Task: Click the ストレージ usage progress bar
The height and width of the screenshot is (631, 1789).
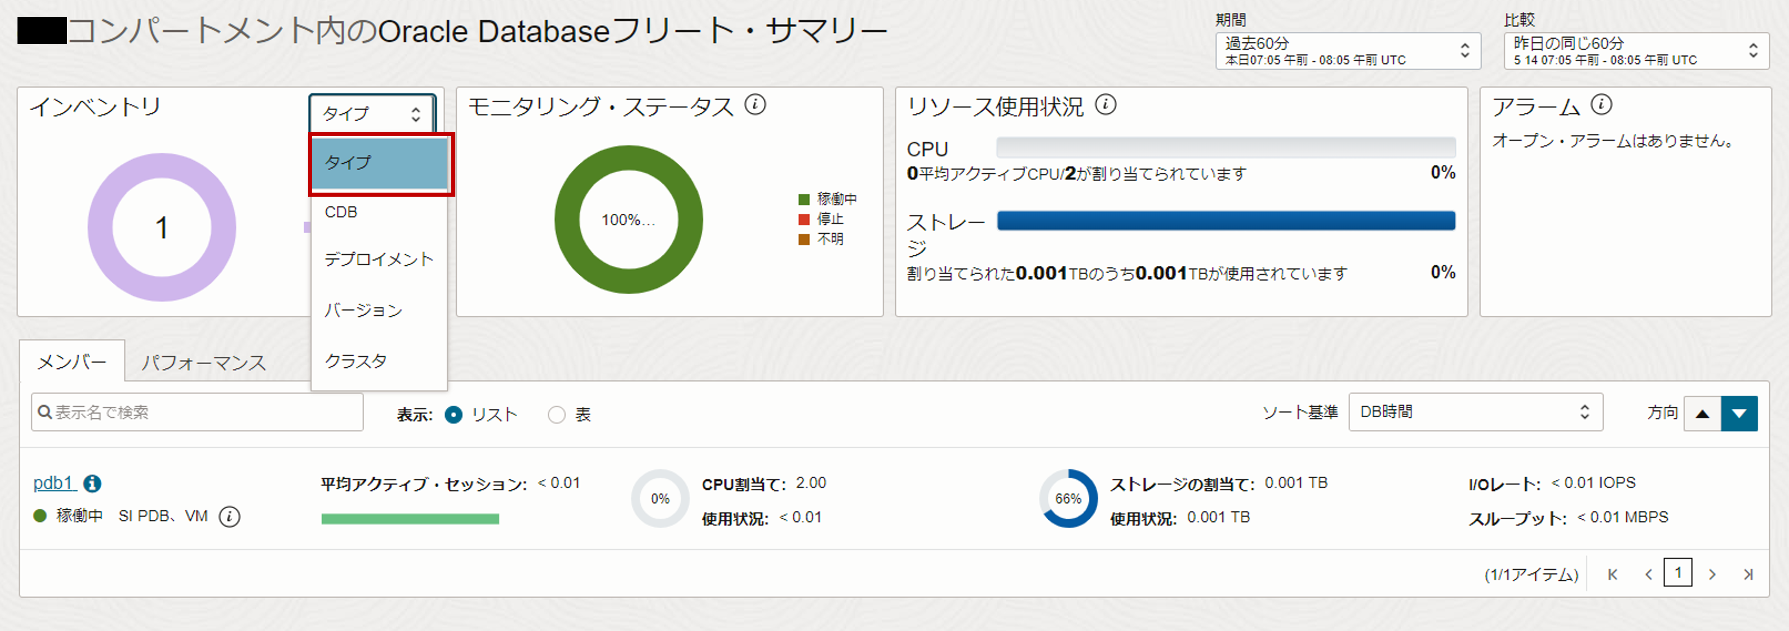Action: coord(1226,221)
